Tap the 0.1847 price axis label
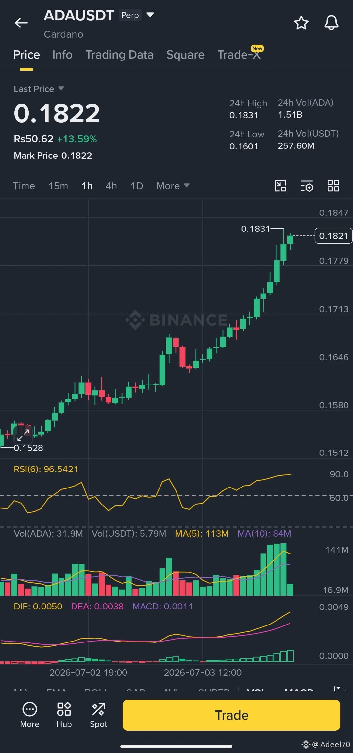The width and height of the screenshot is (353, 753). pos(334,213)
